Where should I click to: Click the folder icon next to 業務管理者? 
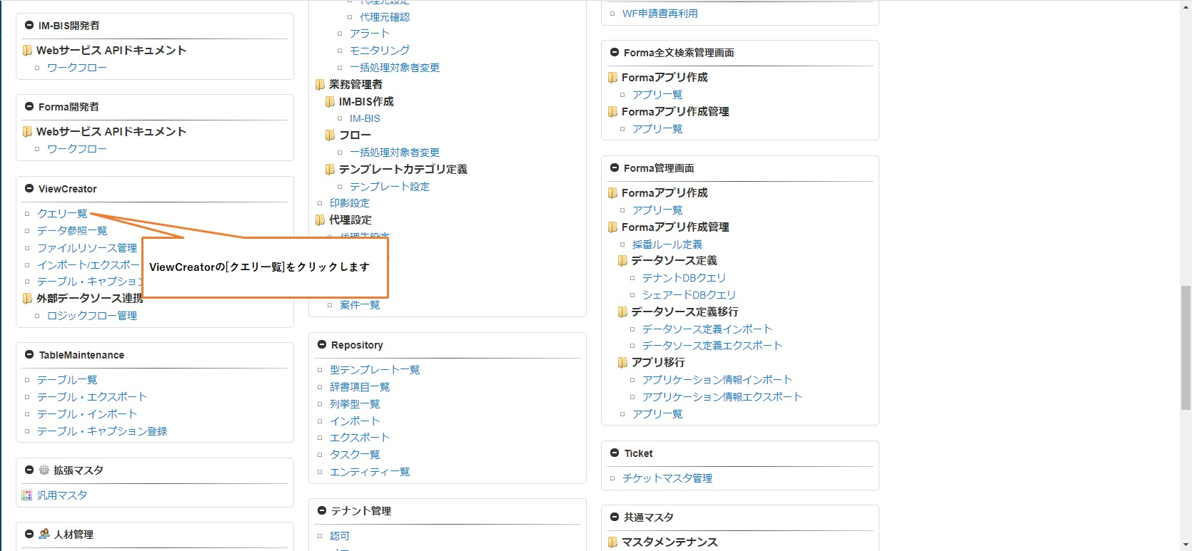click(x=320, y=84)
